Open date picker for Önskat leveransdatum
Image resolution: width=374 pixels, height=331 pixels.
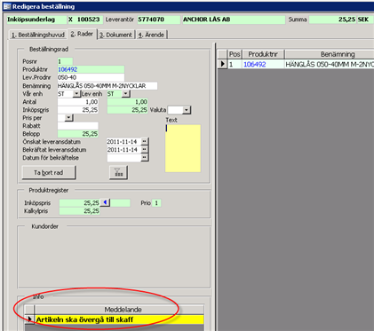144,142
